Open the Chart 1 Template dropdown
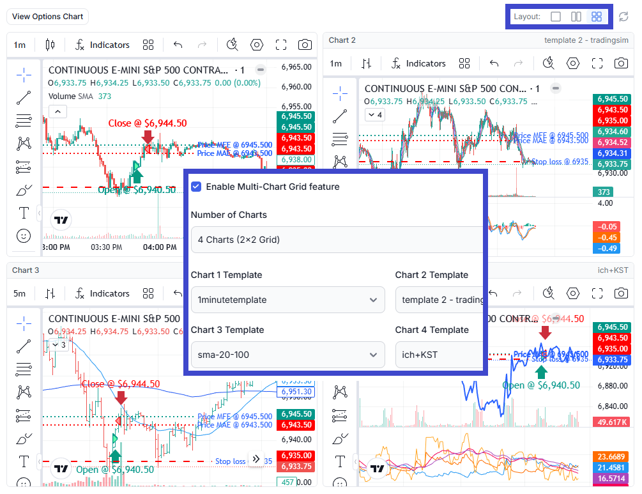 point(287,300)
